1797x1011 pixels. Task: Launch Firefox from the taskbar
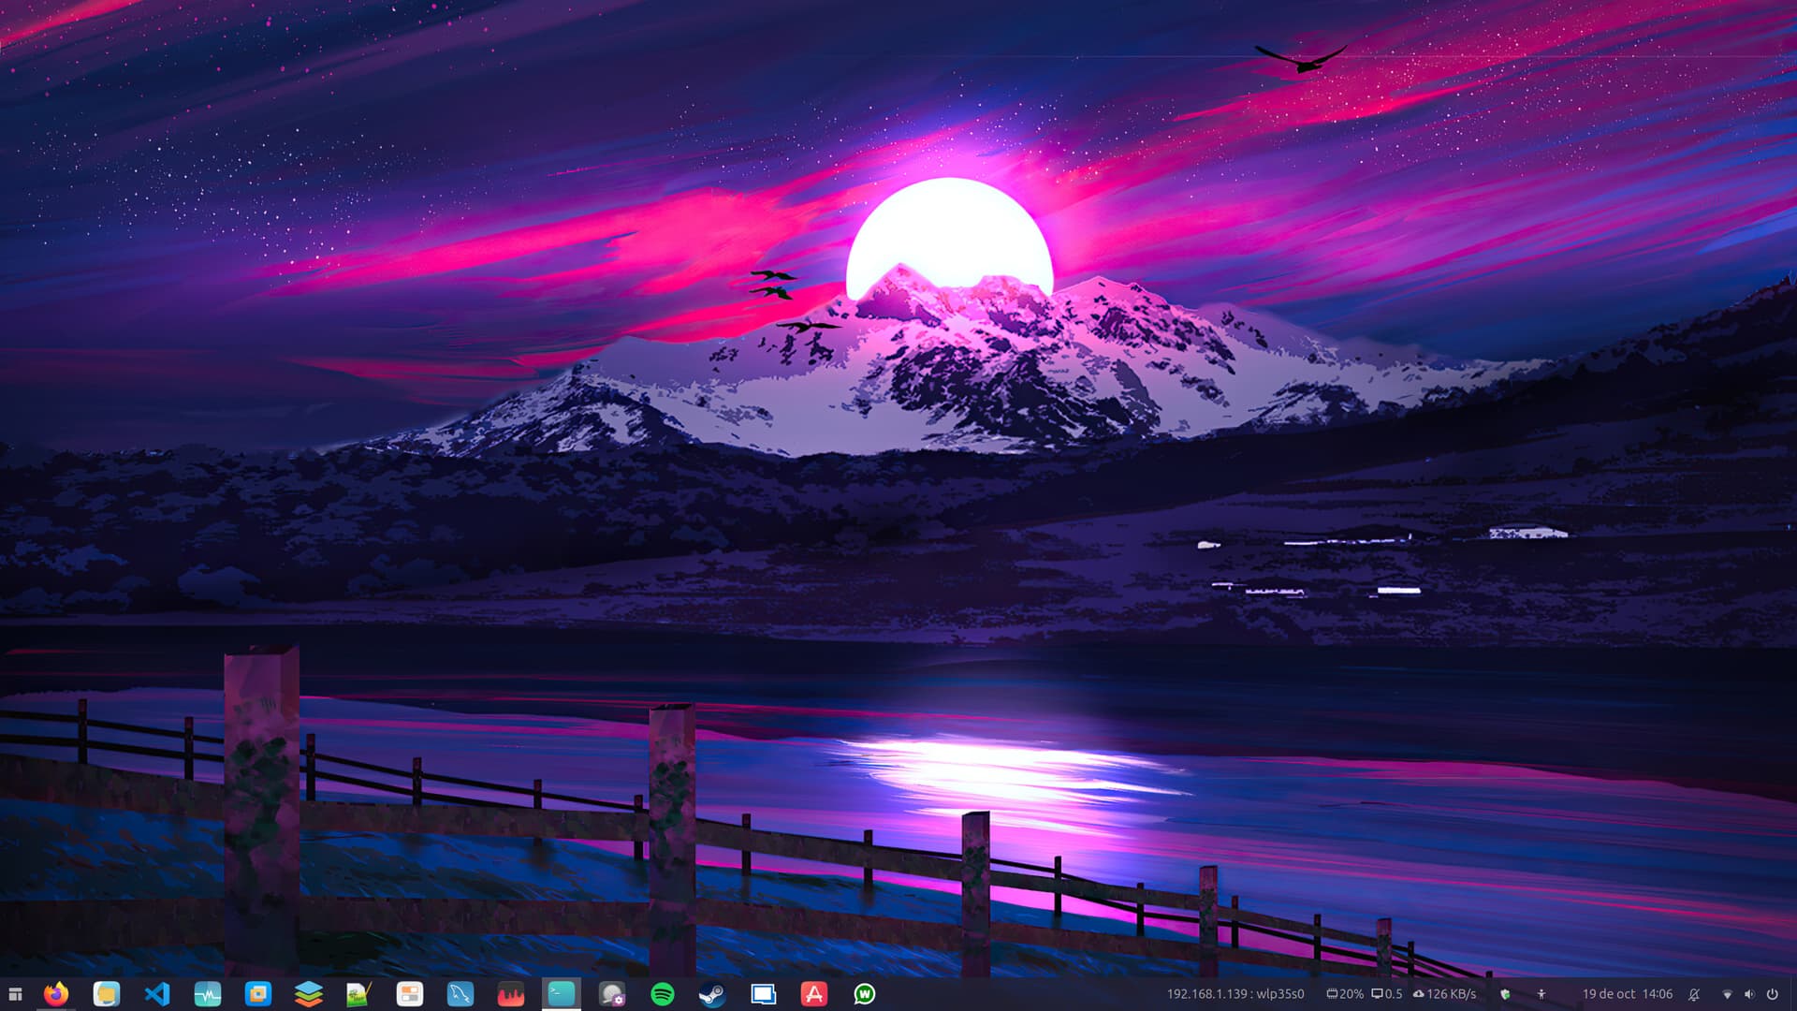56,994
